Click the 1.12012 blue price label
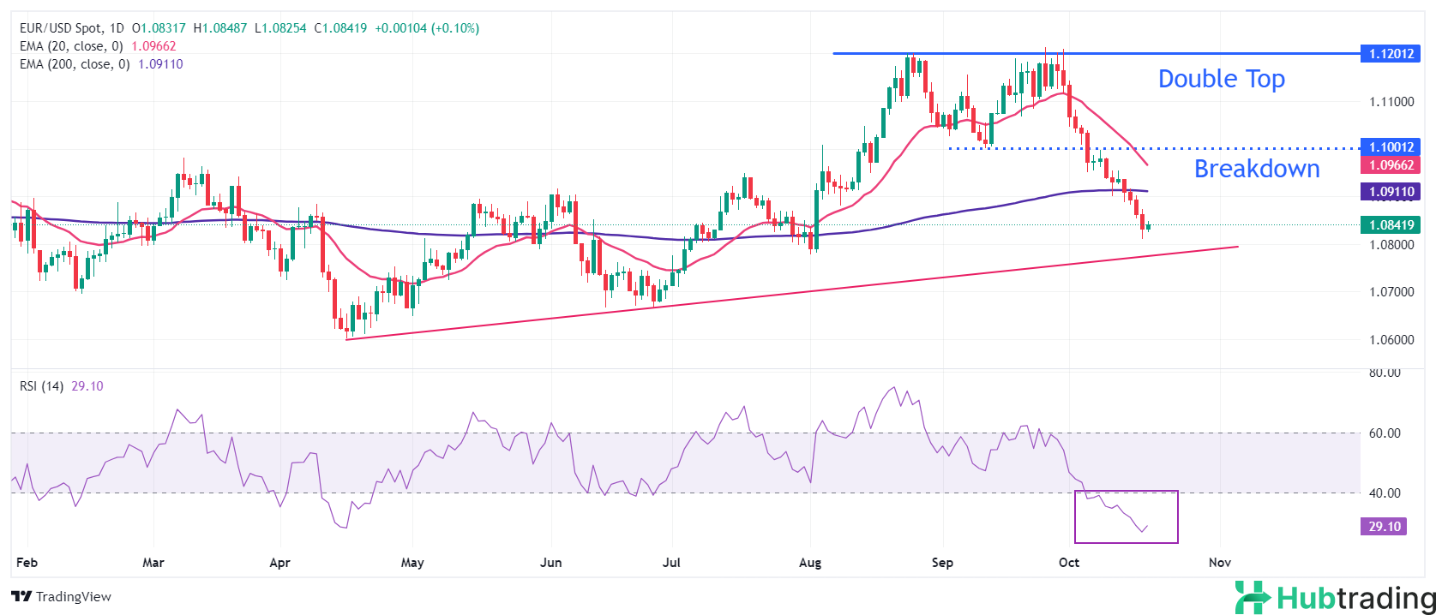Image resolution: width=1436 pixels, height=615 pixels. (1390, 54)
